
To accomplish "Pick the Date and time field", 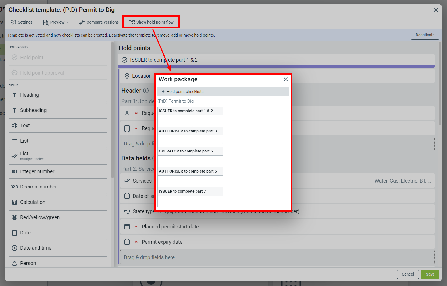I will (x=58, y=248).
